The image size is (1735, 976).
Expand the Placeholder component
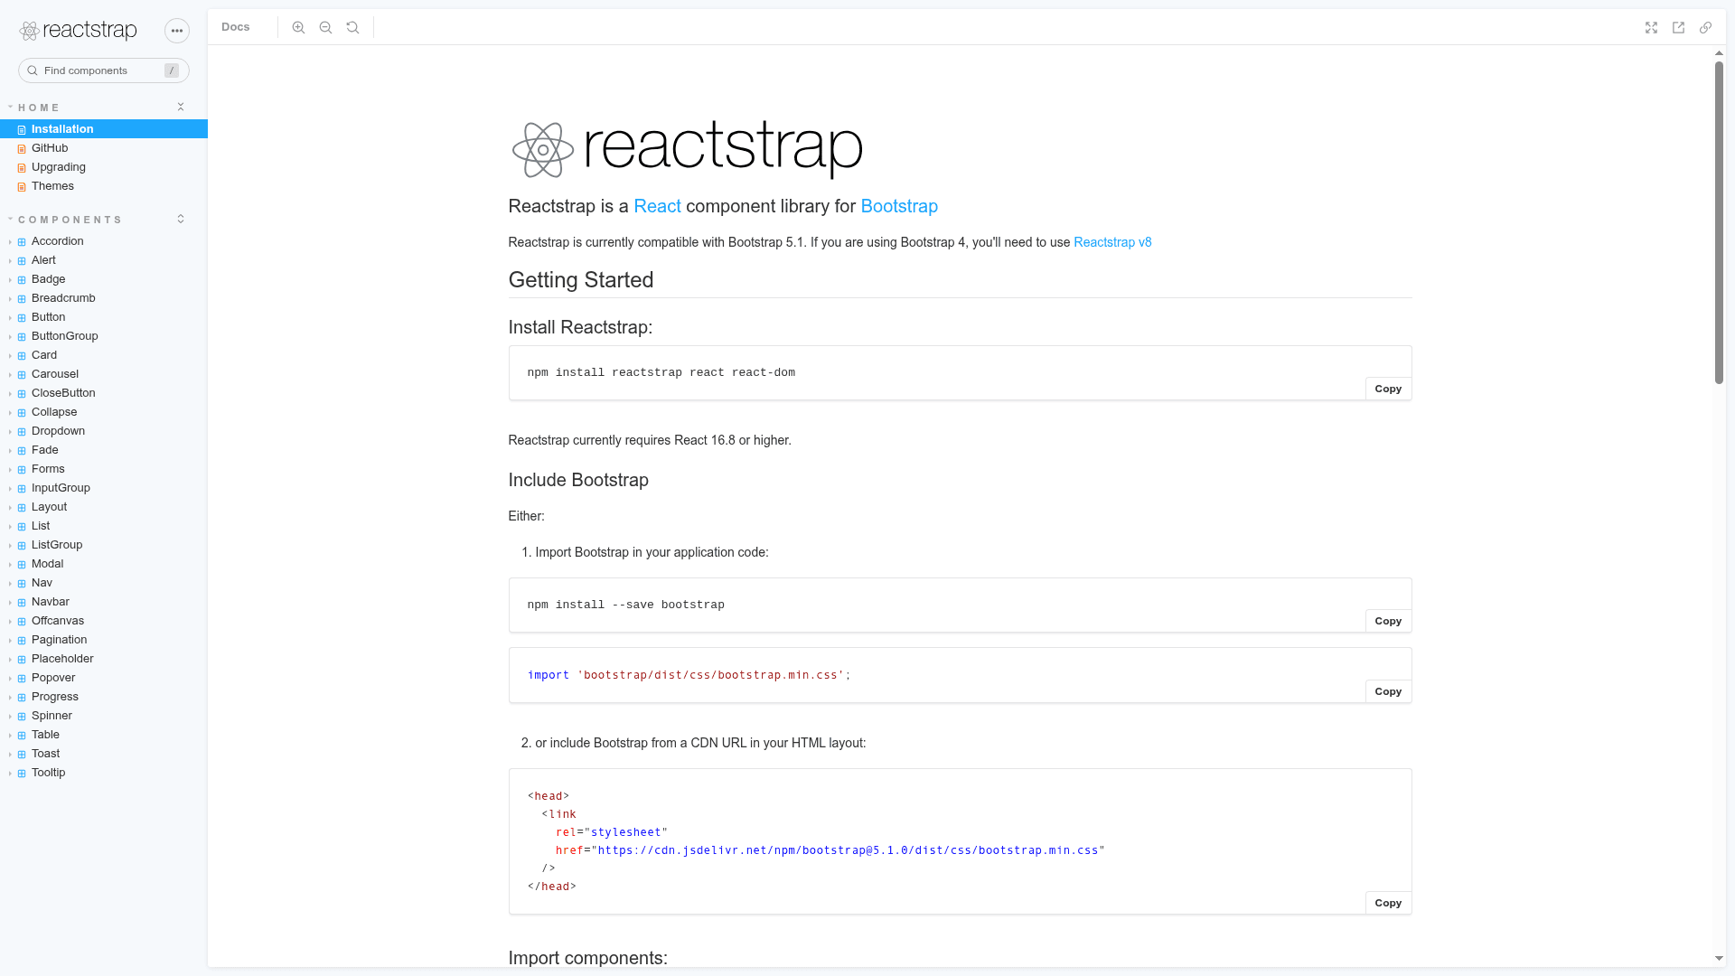click(x=104, y=659)
